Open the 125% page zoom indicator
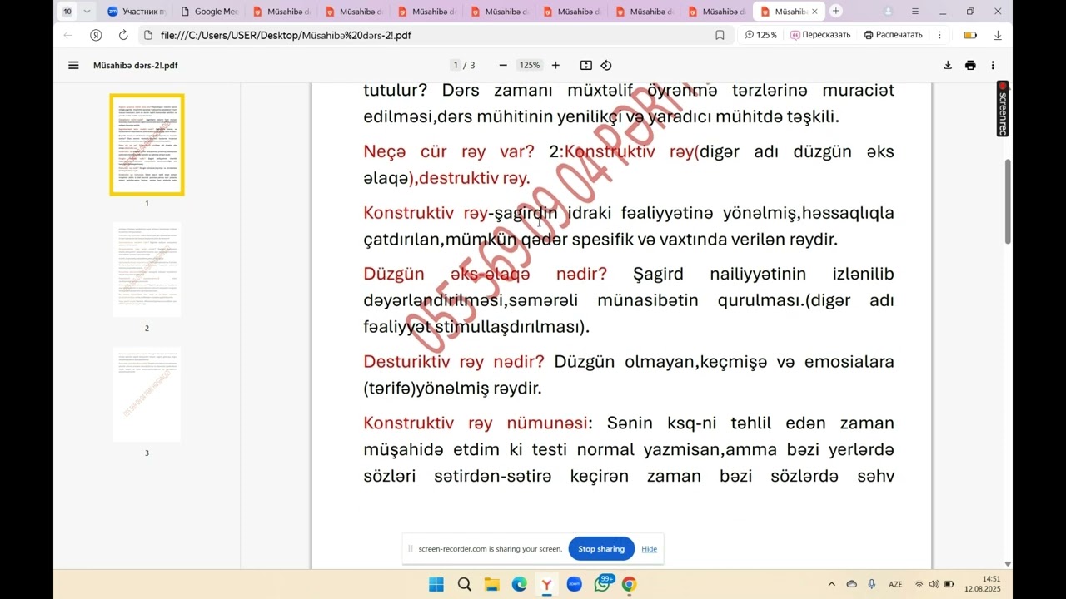 [761, 35]
